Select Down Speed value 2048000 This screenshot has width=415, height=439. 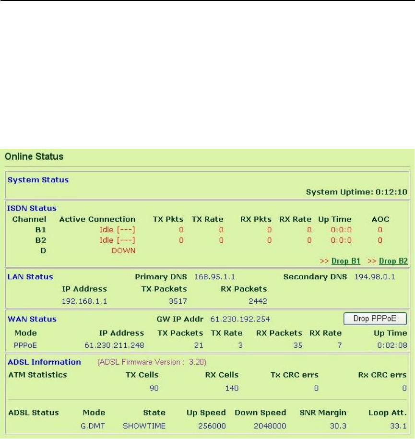[x=270, y=426]
